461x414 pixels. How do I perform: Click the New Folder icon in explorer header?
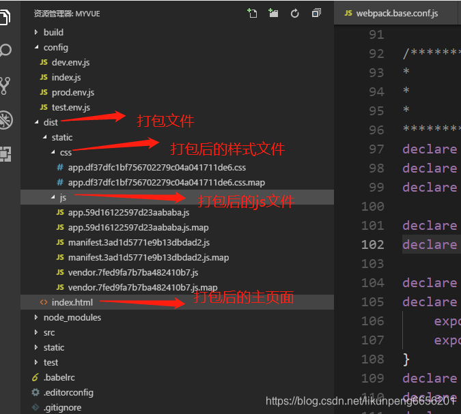(273, 13)
